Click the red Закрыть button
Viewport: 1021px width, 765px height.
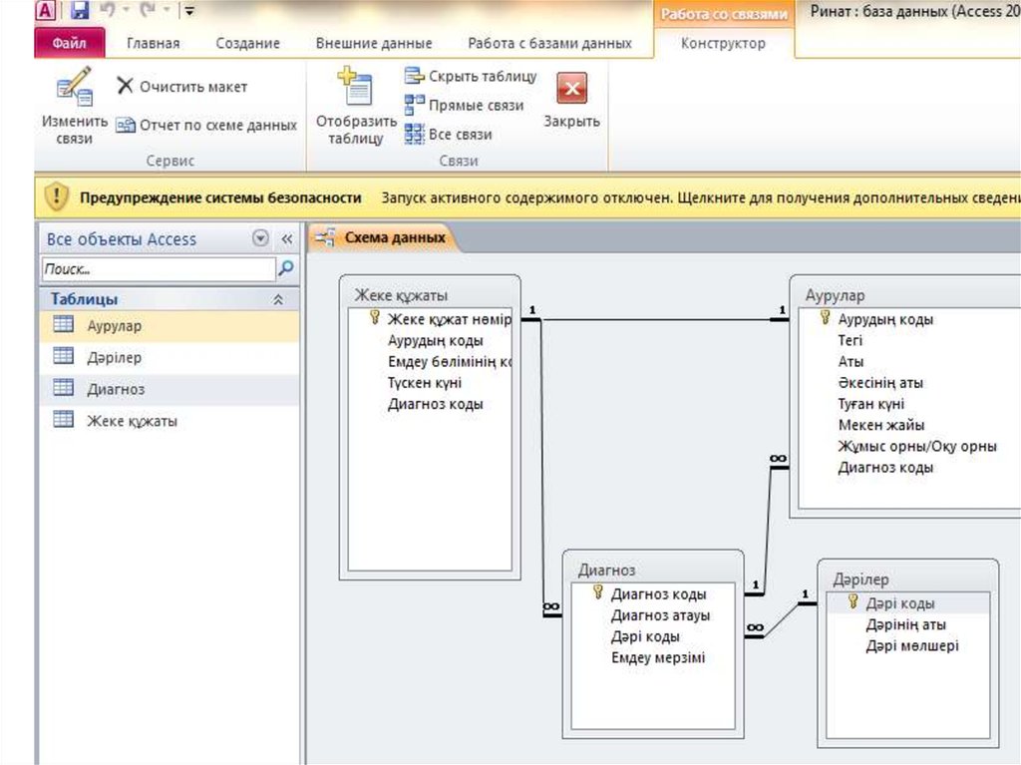571,90
